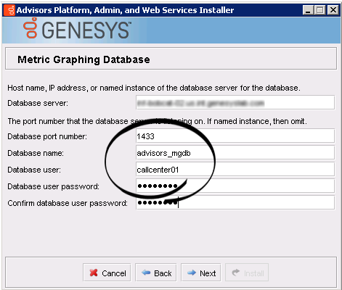Minimize the installer window
The image size is (342, 290).
pos(308,10)
